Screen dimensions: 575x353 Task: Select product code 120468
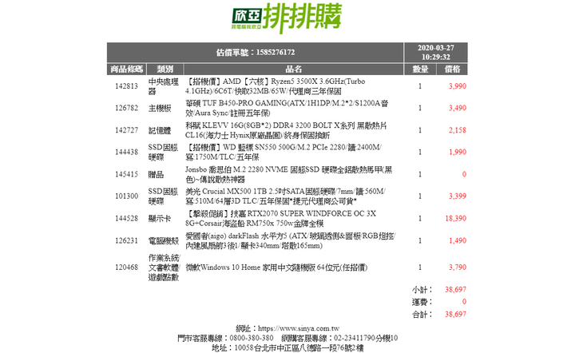tap(126, 268)
